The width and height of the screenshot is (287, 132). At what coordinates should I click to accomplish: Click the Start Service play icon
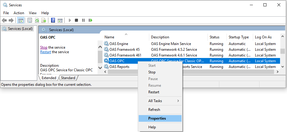click(x=70, y=20)
